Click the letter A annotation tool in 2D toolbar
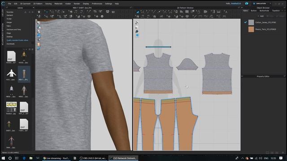The image size is (287, 161). click(x=226, y=12)
